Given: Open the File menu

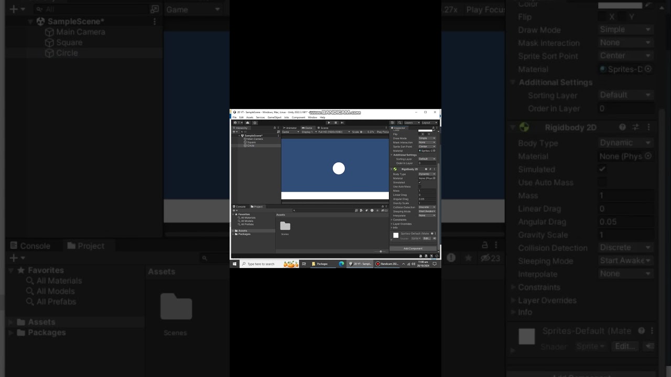Looking at the screenshot, I should click(x=234, y=117).
